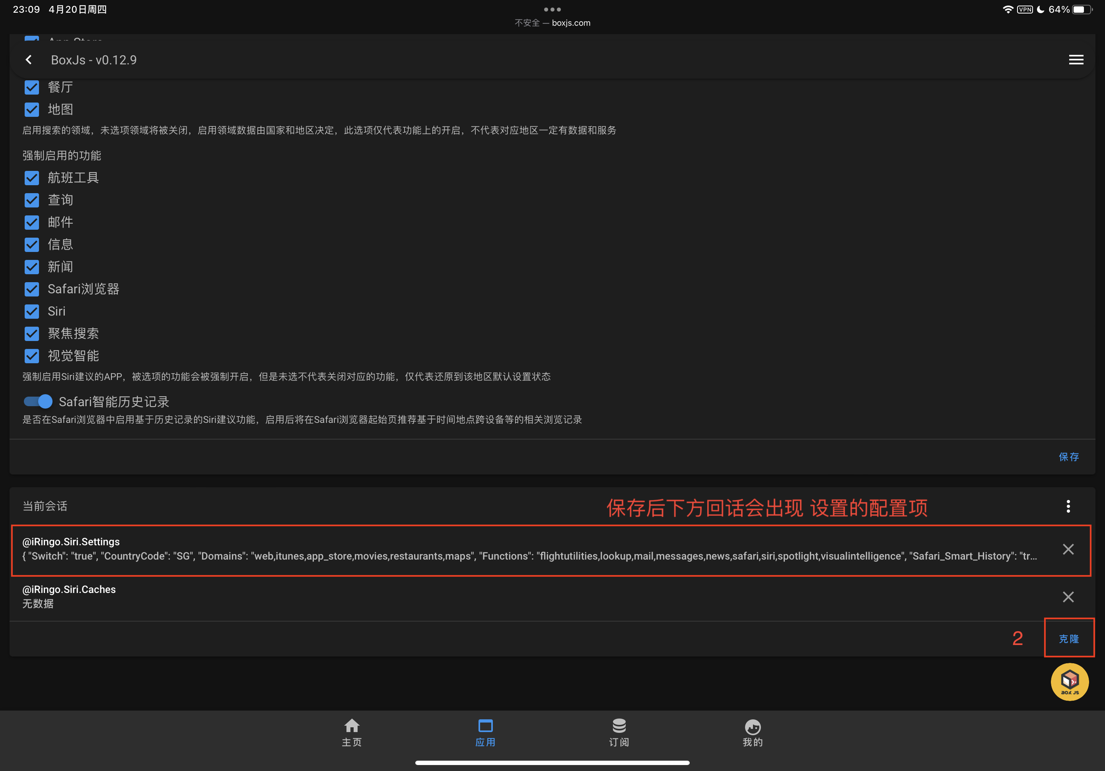1105x771 pixels.
Task: Open the hamburger menu icon
Action: tap(1076, 60)
